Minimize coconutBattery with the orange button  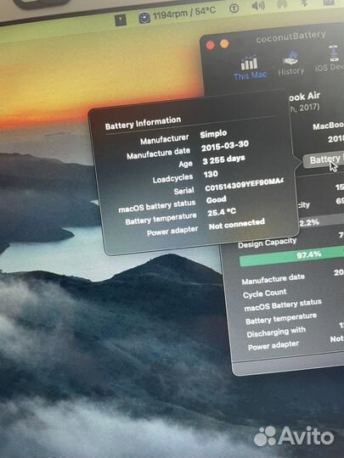pyautogui.click(x=224, y=44)
